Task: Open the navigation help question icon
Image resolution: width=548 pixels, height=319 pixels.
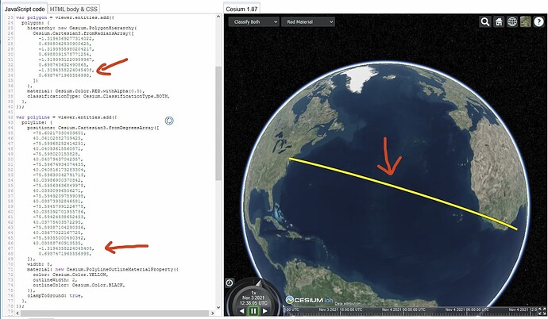Action: [x=538, y=21]
